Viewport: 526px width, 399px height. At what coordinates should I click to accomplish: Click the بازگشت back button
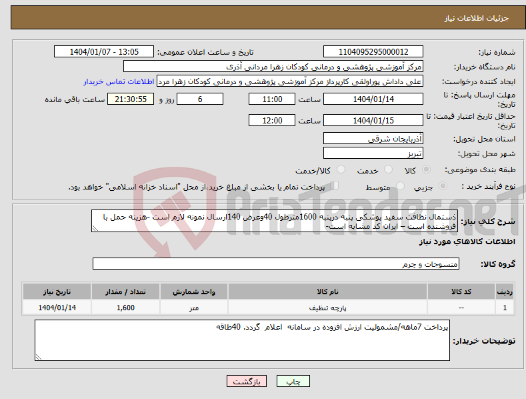coord(247,381)
